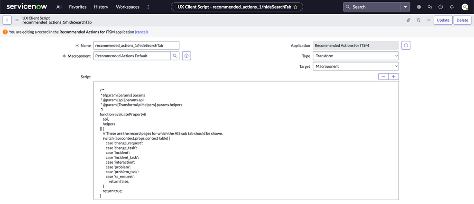This screenshot has height=204, width=474.
Task: Click the "case 'sc_request':" line
Action: (120, 177)
